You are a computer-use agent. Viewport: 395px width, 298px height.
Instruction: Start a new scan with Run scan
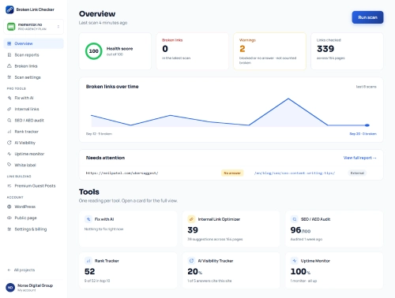pos(367,17)
